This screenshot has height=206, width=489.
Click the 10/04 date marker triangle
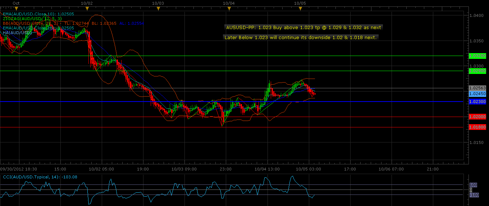tap(229, 9)
